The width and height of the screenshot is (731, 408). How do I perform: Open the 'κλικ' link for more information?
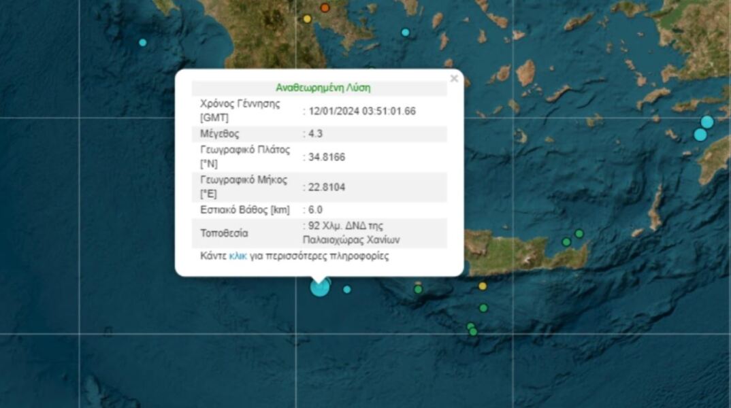coord(238,256)
